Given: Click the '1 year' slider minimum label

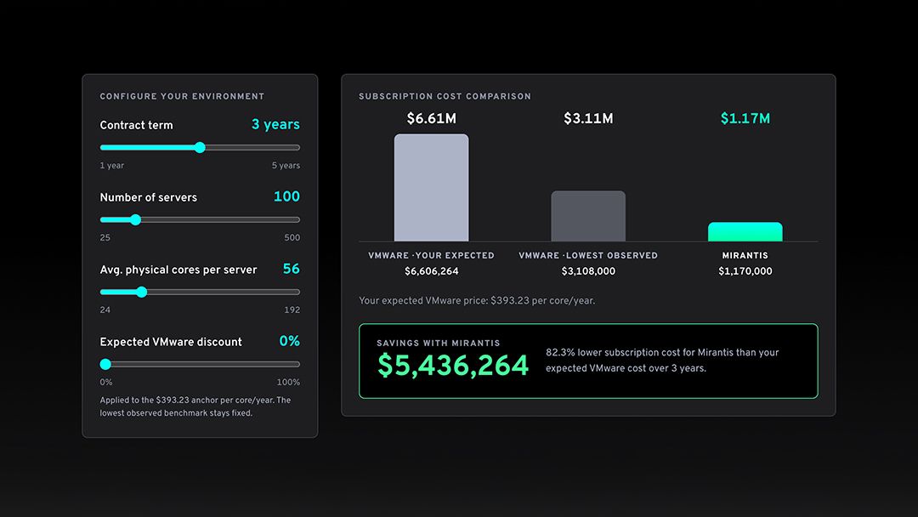Looking at the screenshot, I should tap(111, 165).
